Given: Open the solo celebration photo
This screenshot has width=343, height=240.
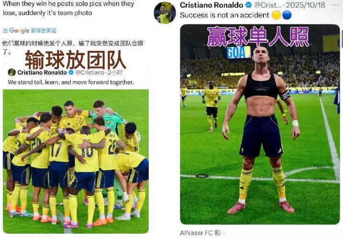Looking at the screenshot, I should point(260,124).
